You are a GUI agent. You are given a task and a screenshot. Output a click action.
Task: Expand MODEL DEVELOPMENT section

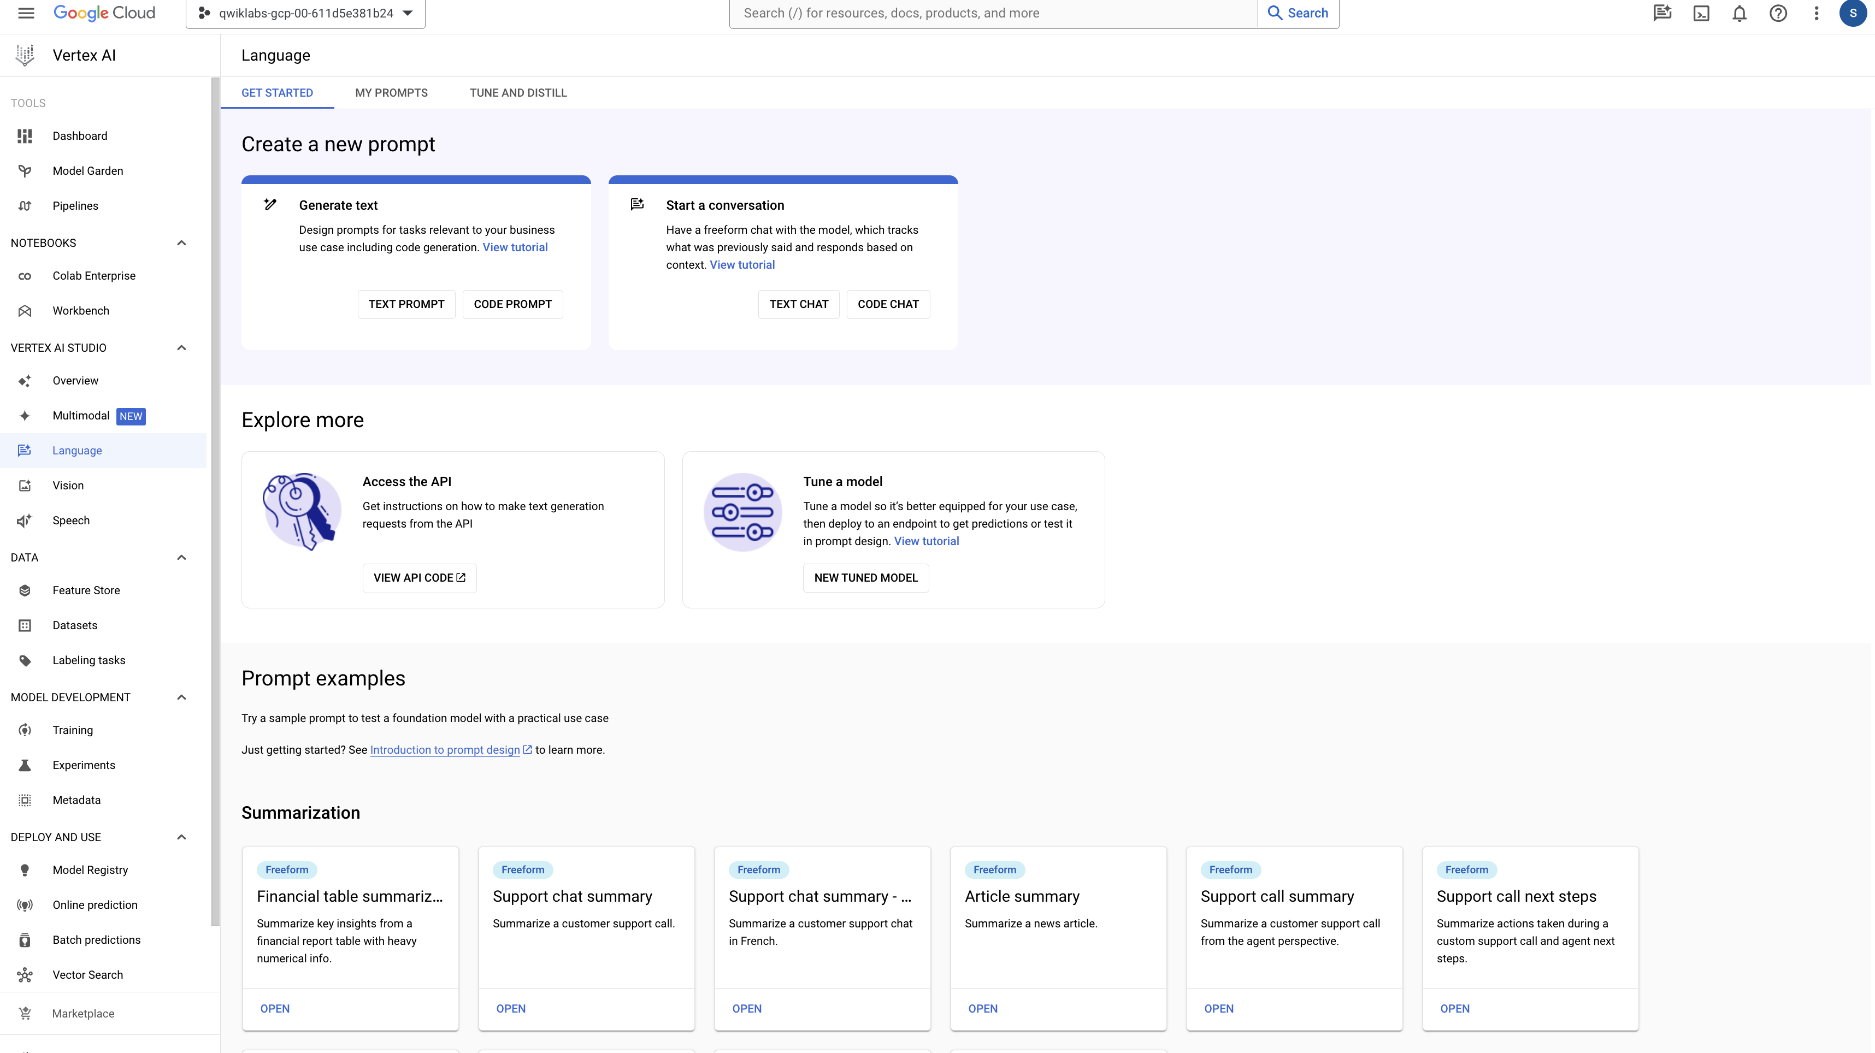pos(181,696)
